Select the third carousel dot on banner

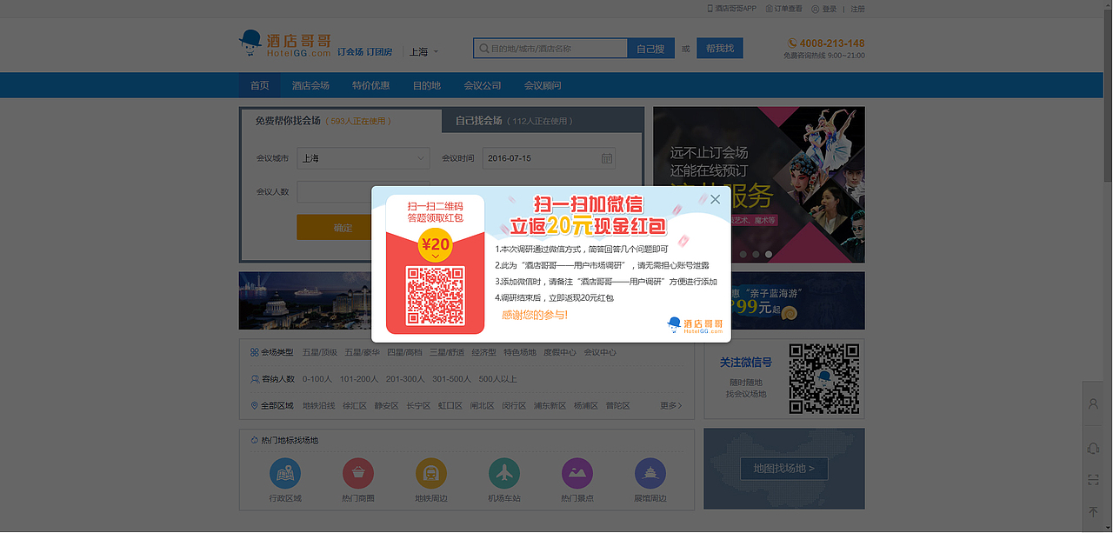[x=768, y=255]
